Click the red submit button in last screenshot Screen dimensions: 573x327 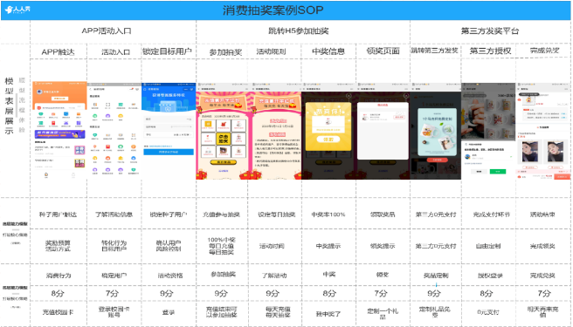click(562, 177)
